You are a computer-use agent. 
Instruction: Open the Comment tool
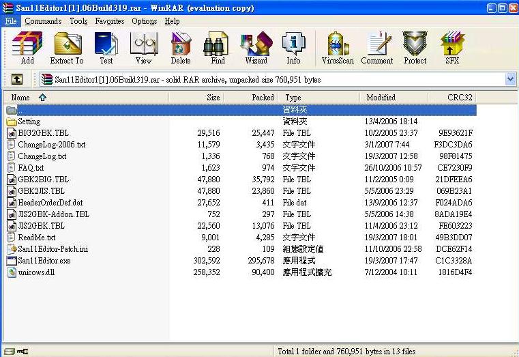point(377,48)
